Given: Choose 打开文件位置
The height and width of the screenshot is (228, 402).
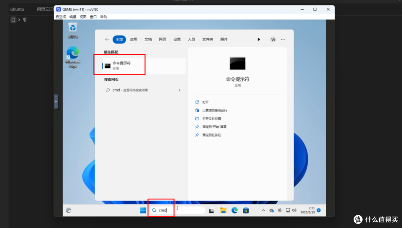Looking at the screenshot, I should point(208,119).
